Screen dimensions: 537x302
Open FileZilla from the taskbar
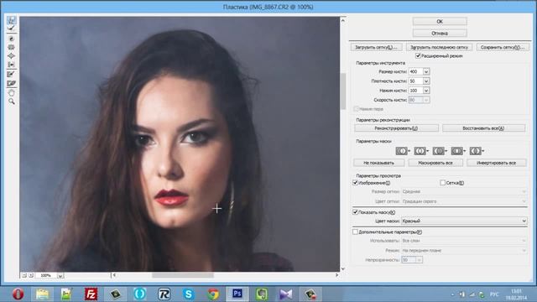pyautogui.click(x=91, y=294)
